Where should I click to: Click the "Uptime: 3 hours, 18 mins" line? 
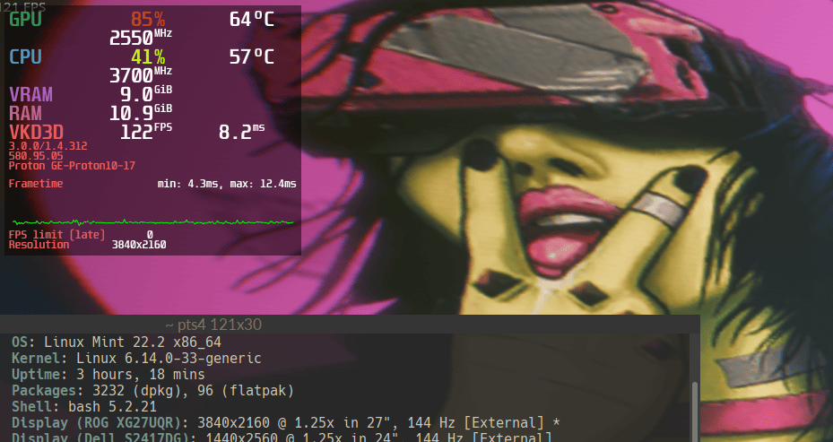(108, 374)
